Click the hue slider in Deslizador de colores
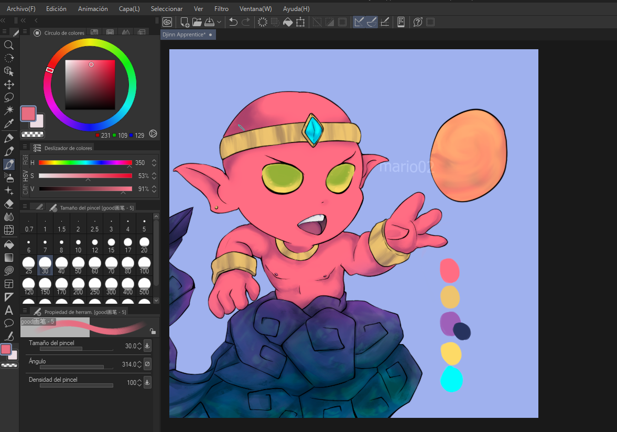 [x=85, y=163]
